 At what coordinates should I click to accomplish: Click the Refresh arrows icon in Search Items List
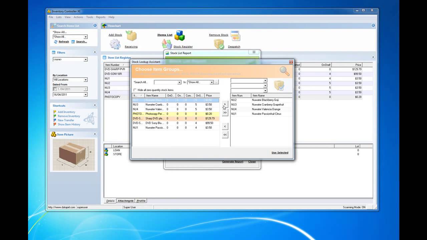pyautogui.click(x=56, y=42)
